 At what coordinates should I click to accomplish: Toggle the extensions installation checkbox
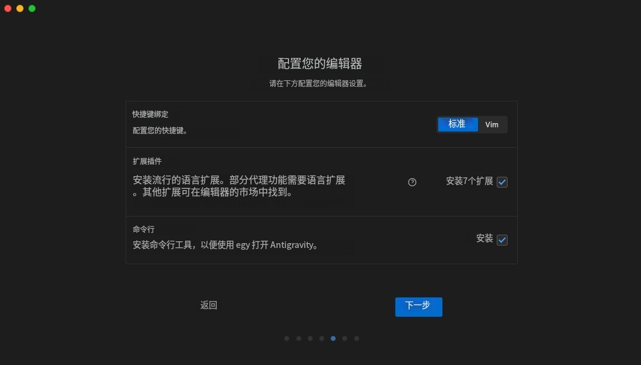point(502,182)
